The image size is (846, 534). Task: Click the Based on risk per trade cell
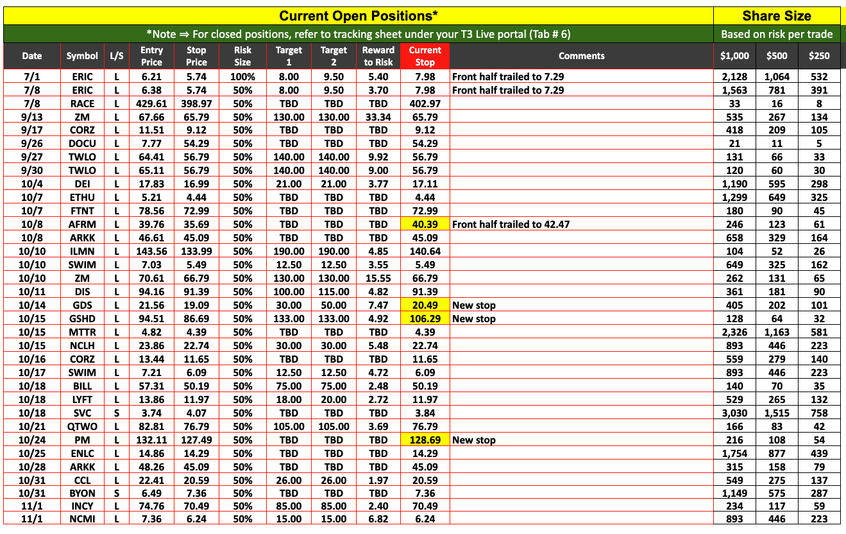coord(776,34)
